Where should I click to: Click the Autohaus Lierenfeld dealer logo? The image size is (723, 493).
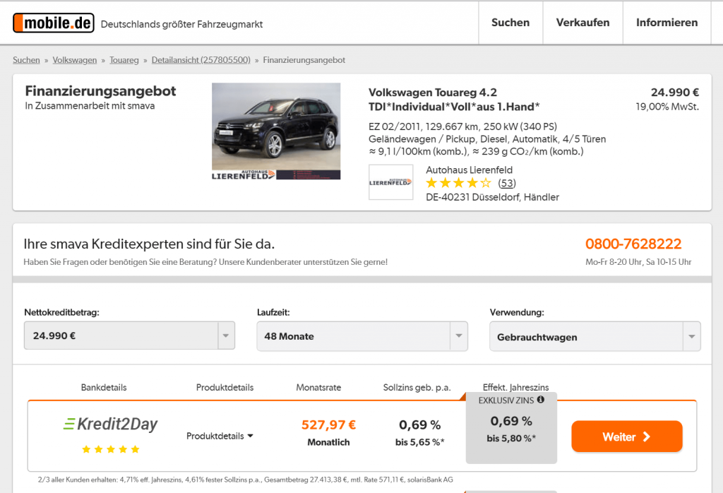point(390,182)
